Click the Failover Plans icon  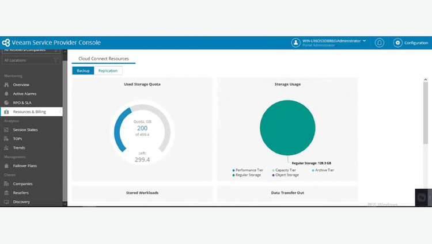click(6, 166)
